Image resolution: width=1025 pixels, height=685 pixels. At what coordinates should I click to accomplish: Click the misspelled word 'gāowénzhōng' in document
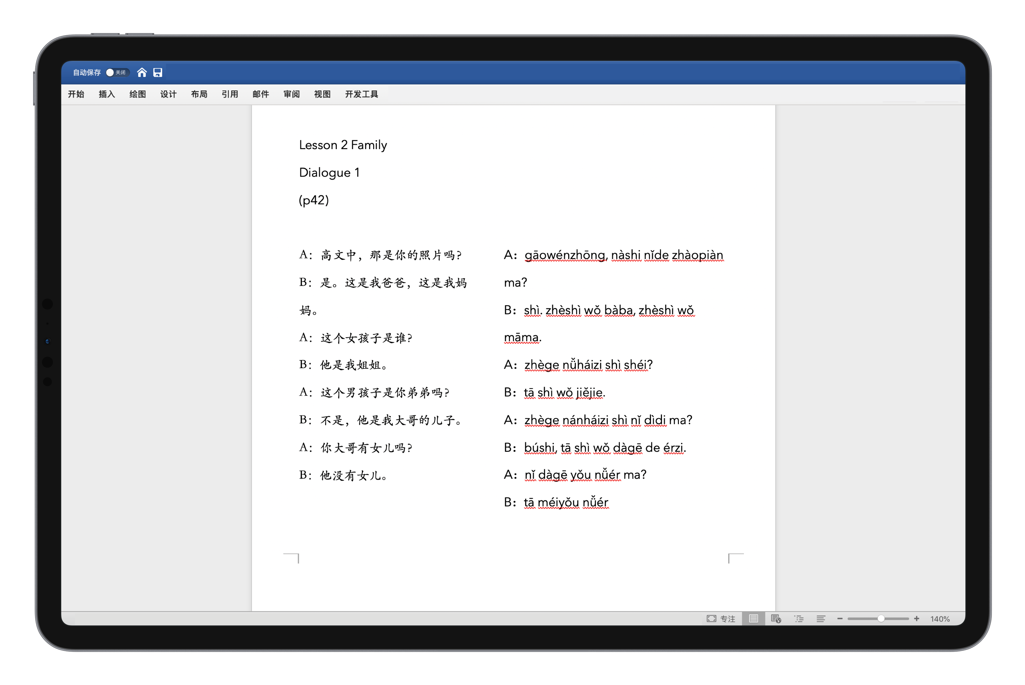click(x=565, y=255)
